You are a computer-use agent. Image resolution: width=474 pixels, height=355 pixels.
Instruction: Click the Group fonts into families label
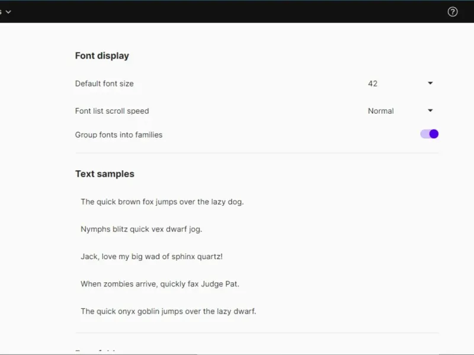[x=118, y=135]
